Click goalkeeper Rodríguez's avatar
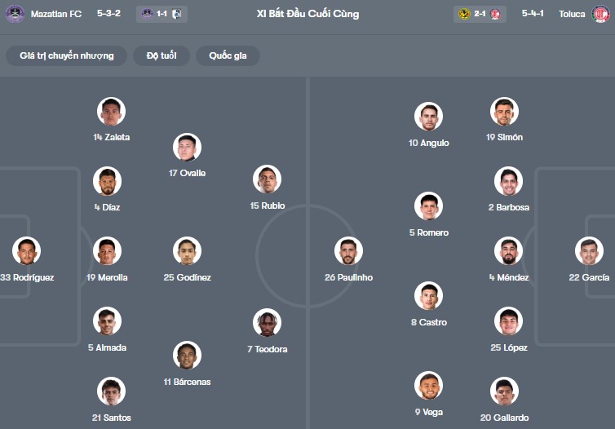The width and height of the screenshot is (615, 429). pos(26,251)
